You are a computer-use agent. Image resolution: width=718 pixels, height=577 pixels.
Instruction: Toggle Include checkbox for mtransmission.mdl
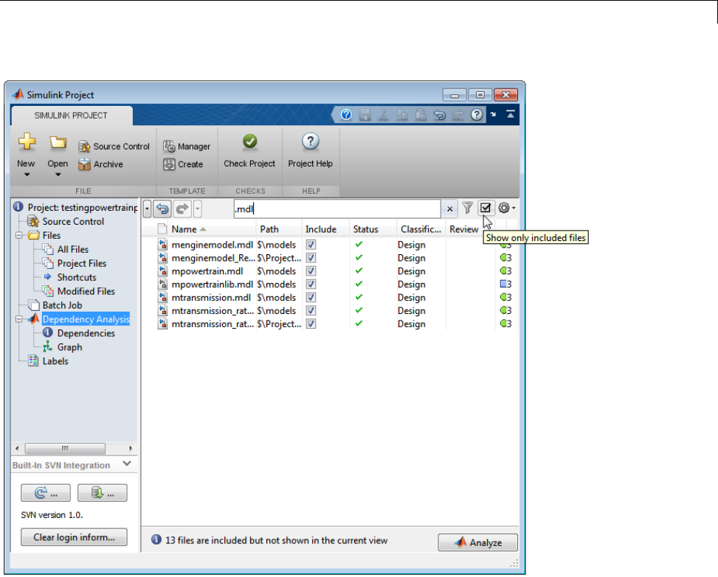(311, 298)
